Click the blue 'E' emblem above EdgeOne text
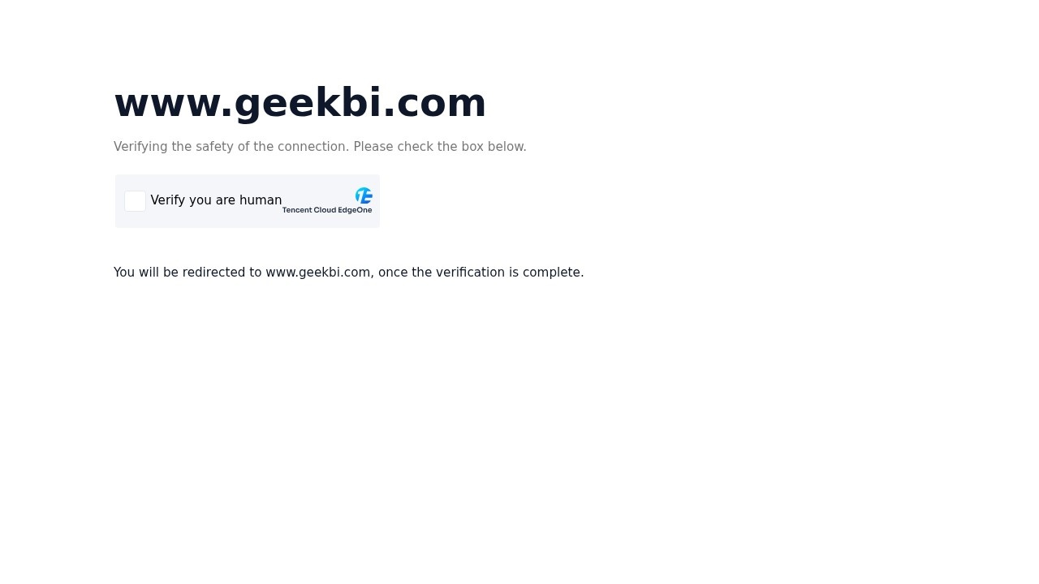Image resolution: width=1039 pixels, height=584 pixels. coord(364,195)
